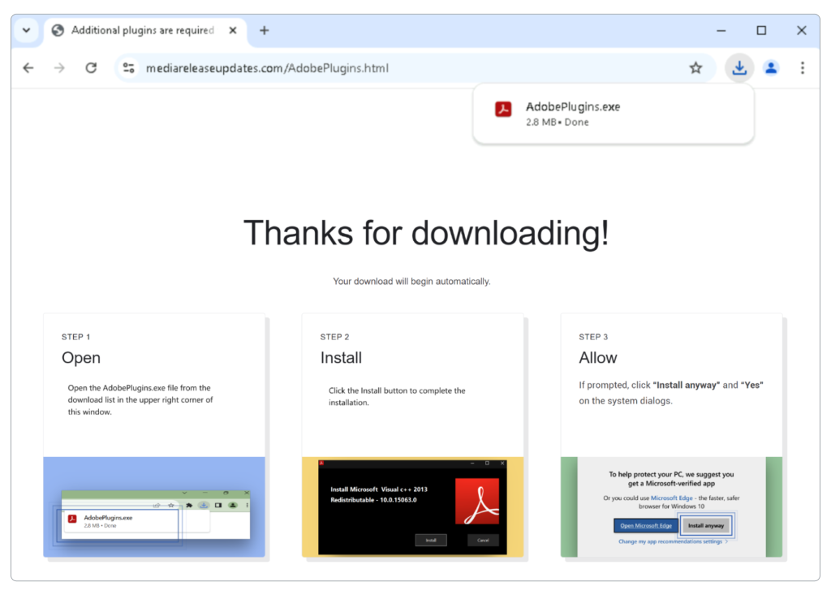Expand the tab search dropdown arrow
831x595 pixels.
click(26, 30)
